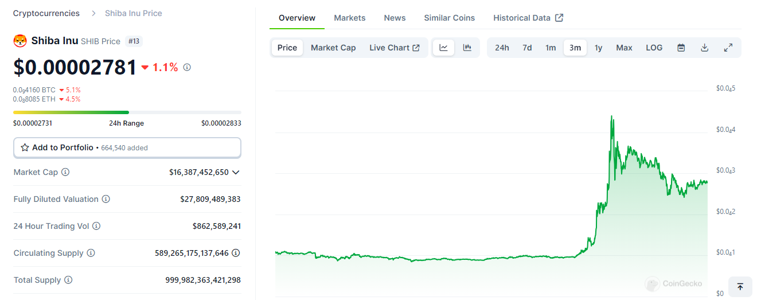Image resolution: width=757 pixels, height=300 pixels.
Task: Open the Similar Coins tab
Action: [x=450, y=18]
